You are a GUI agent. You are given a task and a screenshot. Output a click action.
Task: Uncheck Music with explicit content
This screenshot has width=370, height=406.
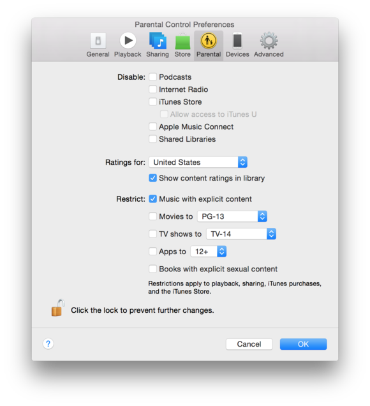coord(152,199)
